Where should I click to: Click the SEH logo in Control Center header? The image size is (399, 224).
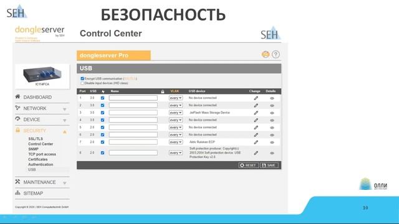coord(271,33)
